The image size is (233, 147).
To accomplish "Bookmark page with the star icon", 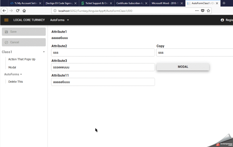I will tap(208, 11).
